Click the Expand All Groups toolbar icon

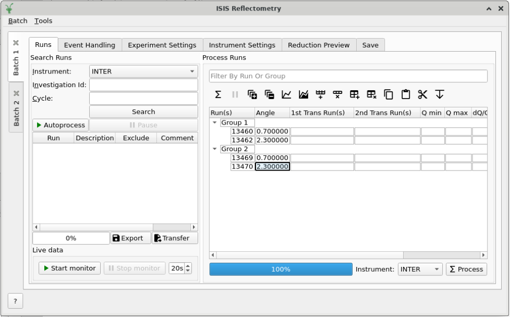point(252,94)
